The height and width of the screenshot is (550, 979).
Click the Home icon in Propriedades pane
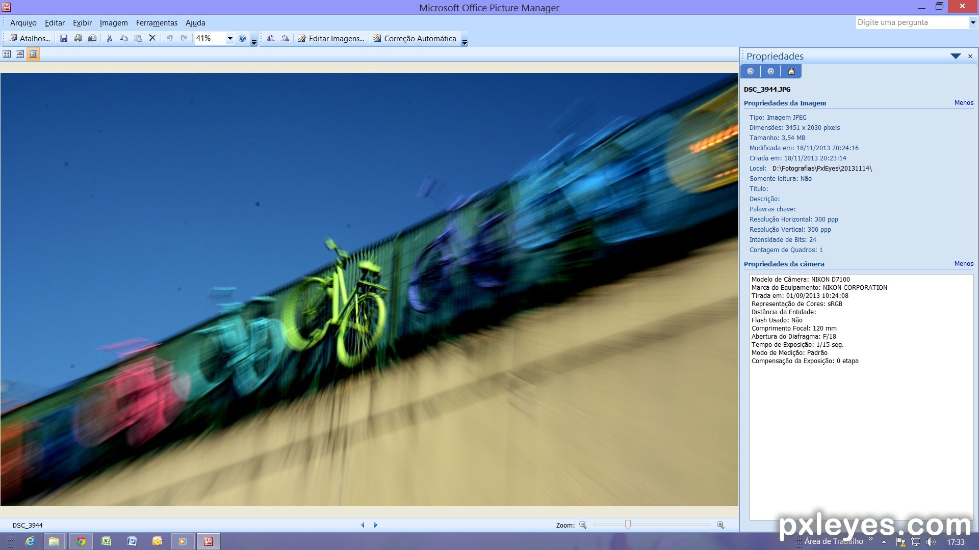point(791,71)
